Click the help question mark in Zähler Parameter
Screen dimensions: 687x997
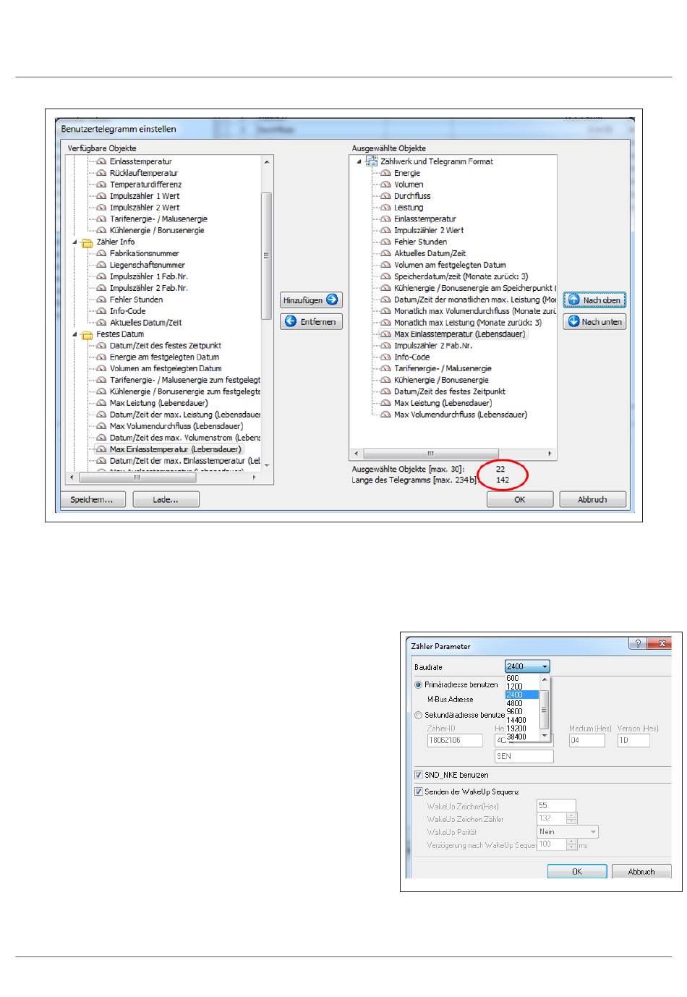pos(637,644)
